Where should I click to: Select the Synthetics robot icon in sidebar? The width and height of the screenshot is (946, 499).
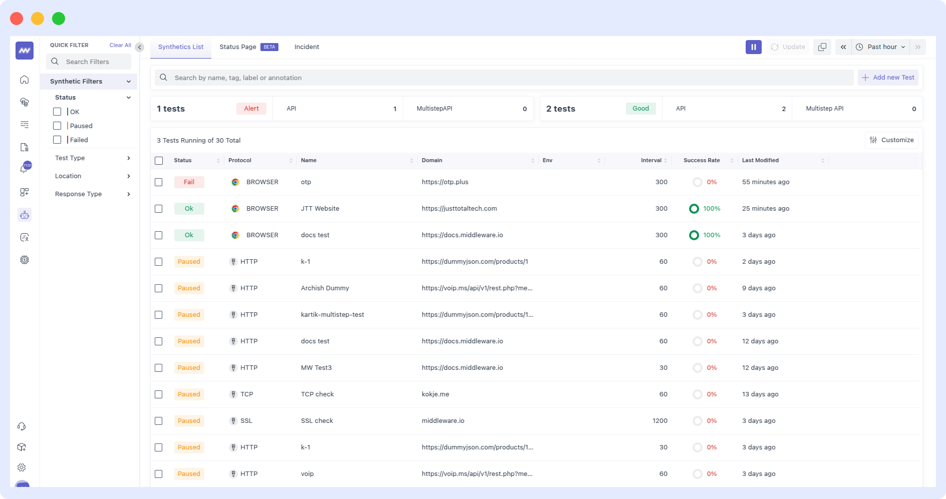click(24, 215)
